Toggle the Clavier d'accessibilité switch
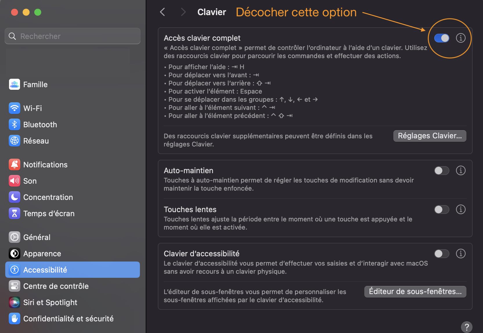This screenshot has height=333, width=483. point(441,254)
